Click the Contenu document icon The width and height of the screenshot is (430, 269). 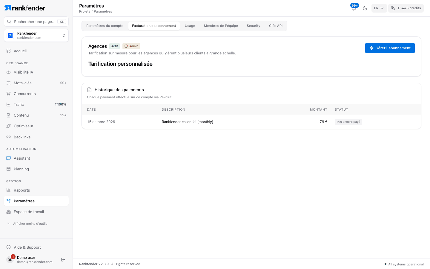pyautogui.click(x=8, y=115)
